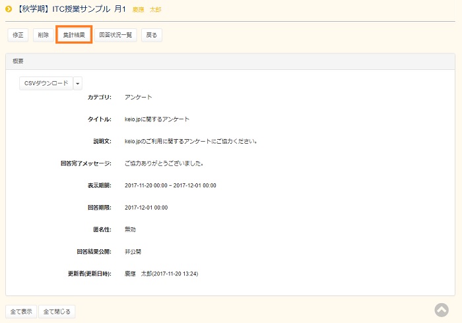
Task: Go back with the 戻る button
Action: click(152, 35)
